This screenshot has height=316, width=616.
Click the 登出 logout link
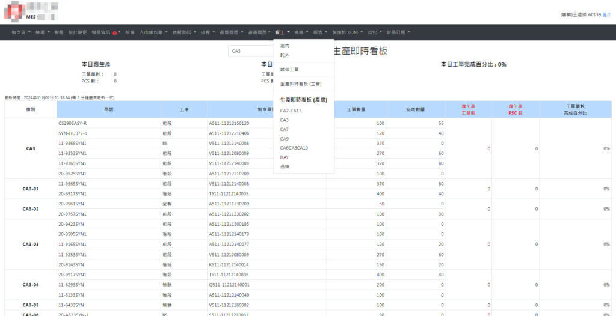606,14
